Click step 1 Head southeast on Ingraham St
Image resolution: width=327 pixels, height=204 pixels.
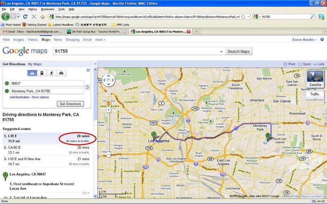pyautogui.click(x=42, y=186)
